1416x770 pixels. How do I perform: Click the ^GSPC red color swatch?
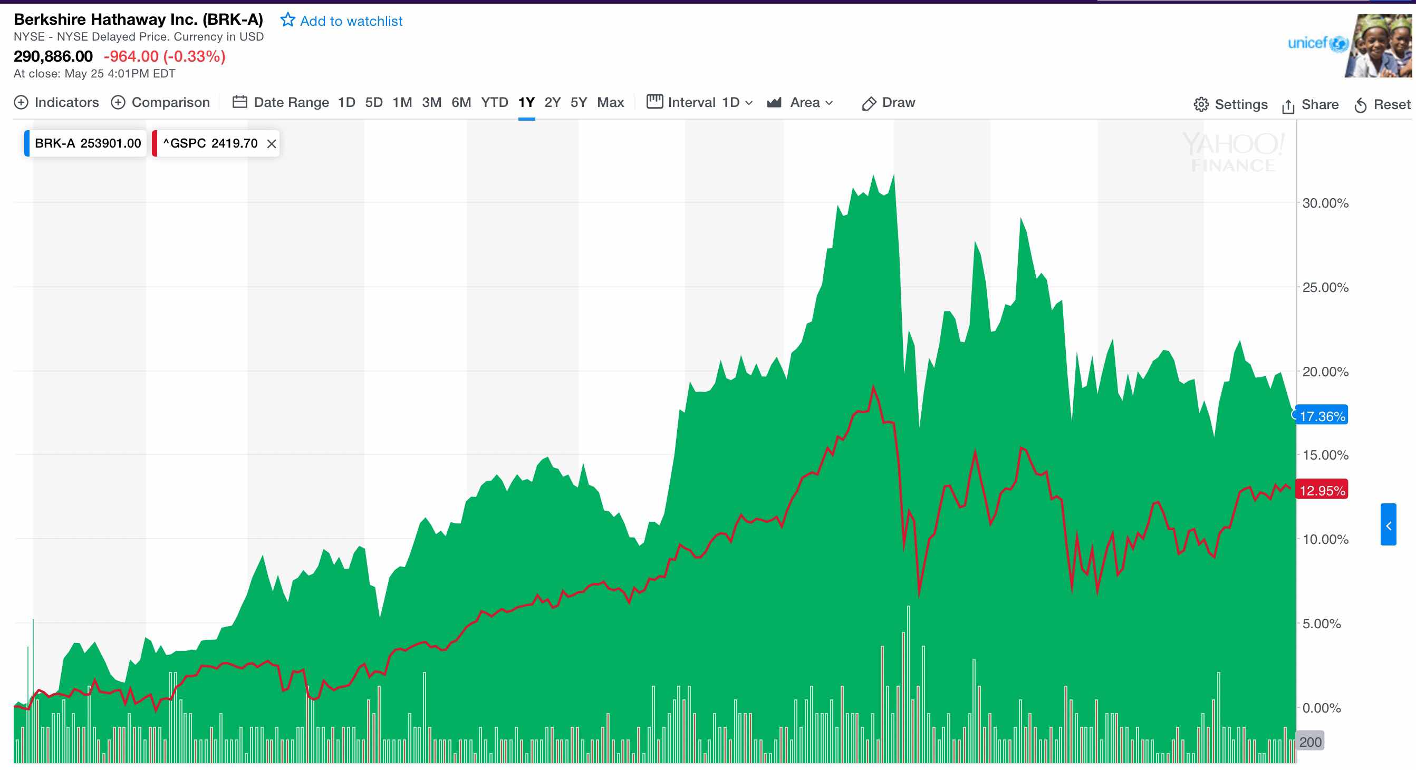[x=155, y=143]
